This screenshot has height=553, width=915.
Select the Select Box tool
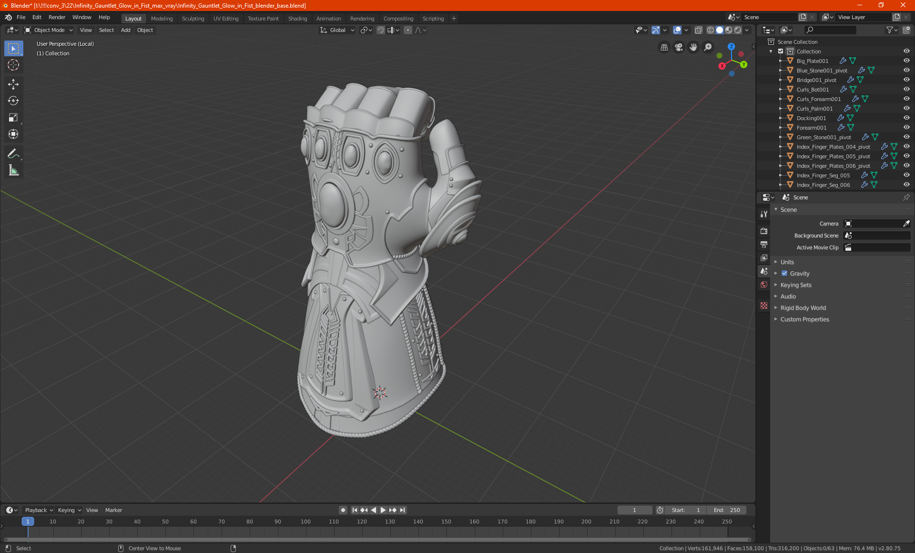(x=13, y=49)
